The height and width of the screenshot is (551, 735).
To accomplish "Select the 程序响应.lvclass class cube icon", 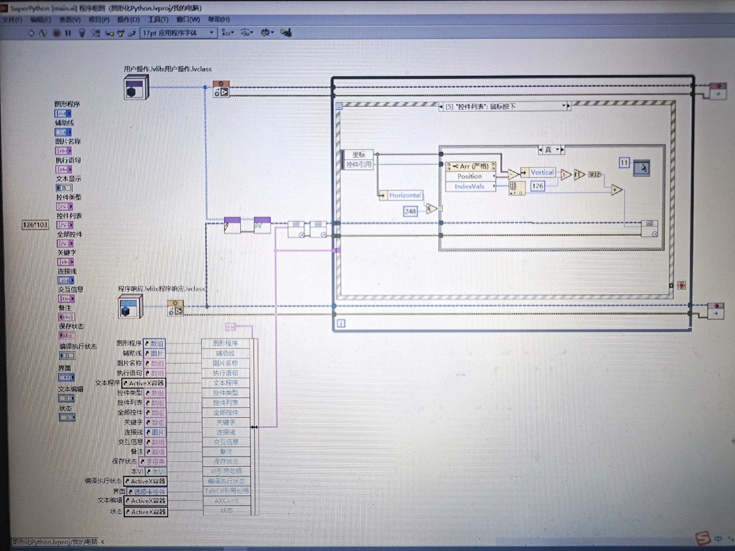I will tap(130, 306).
